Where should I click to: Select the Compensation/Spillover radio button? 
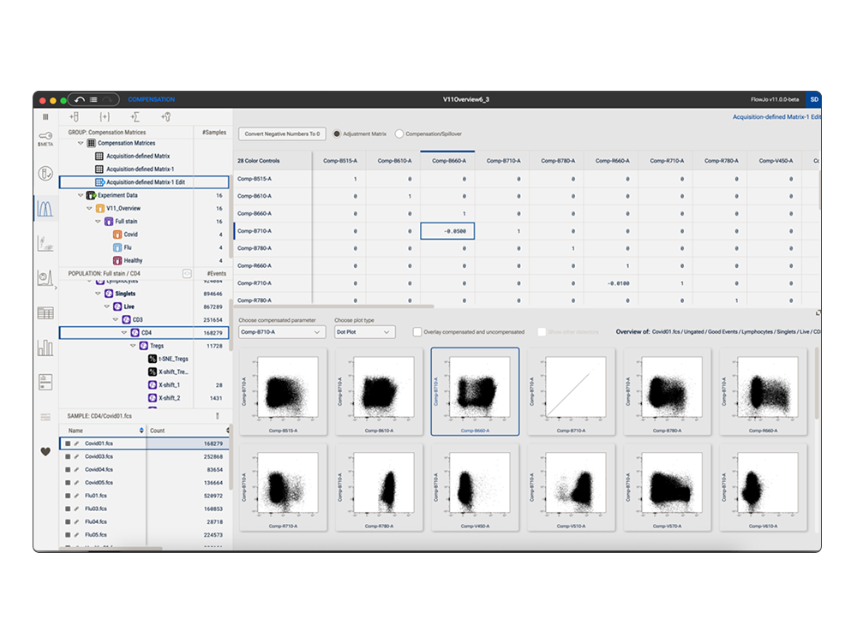pos(399,134)
